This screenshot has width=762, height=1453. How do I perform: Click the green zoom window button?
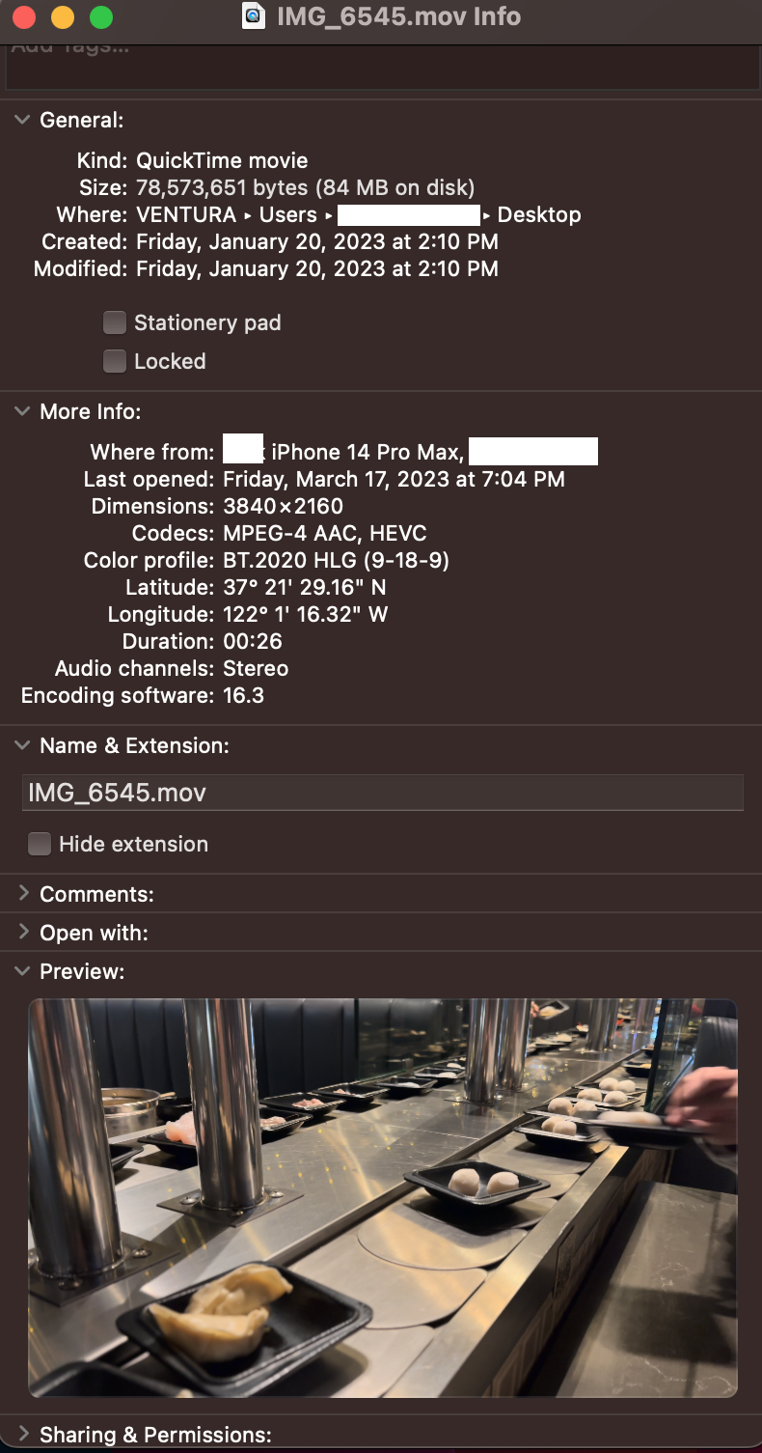(x=101, y=17)
